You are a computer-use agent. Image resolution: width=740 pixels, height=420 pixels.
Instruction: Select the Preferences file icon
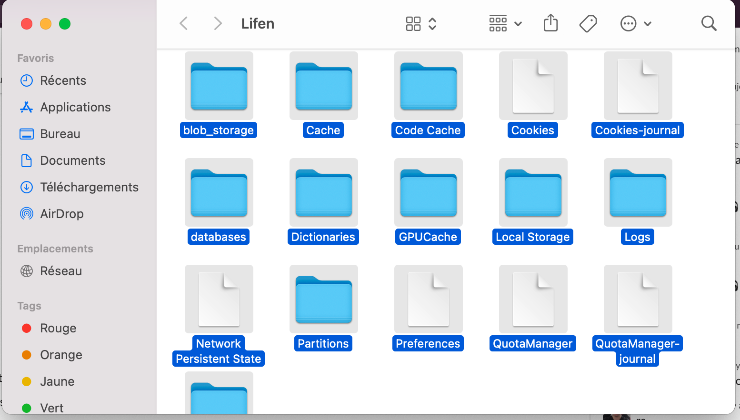429,300
